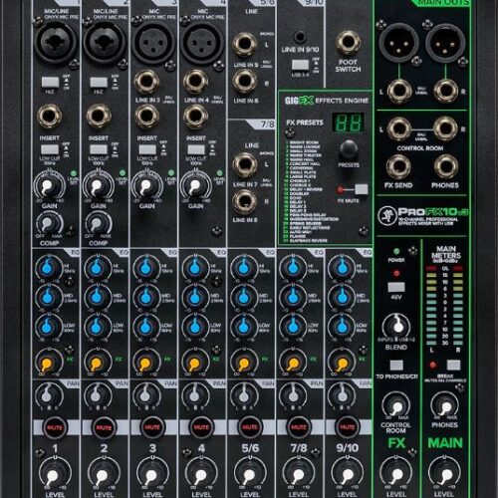This screenshot has width=498, height=498.
Task: Flip the USB 3-4 switch for Line In 9/10
Action: [300, 65]
